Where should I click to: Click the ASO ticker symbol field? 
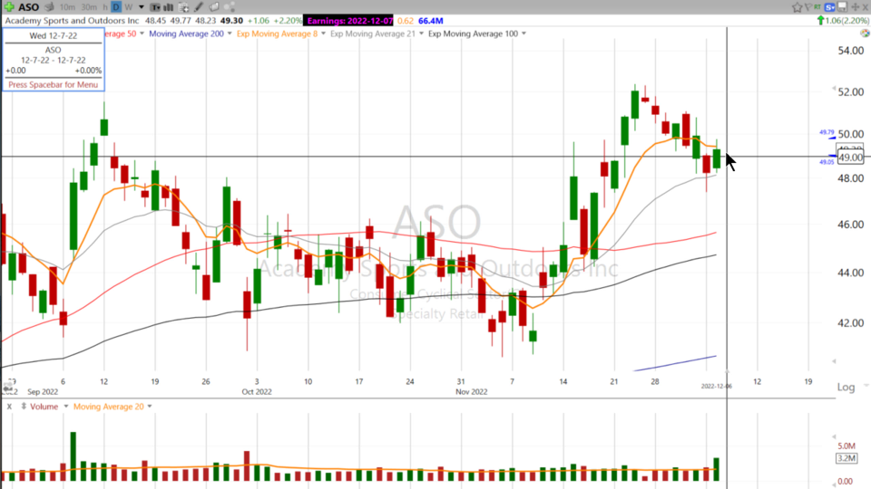tap(28, 7)
